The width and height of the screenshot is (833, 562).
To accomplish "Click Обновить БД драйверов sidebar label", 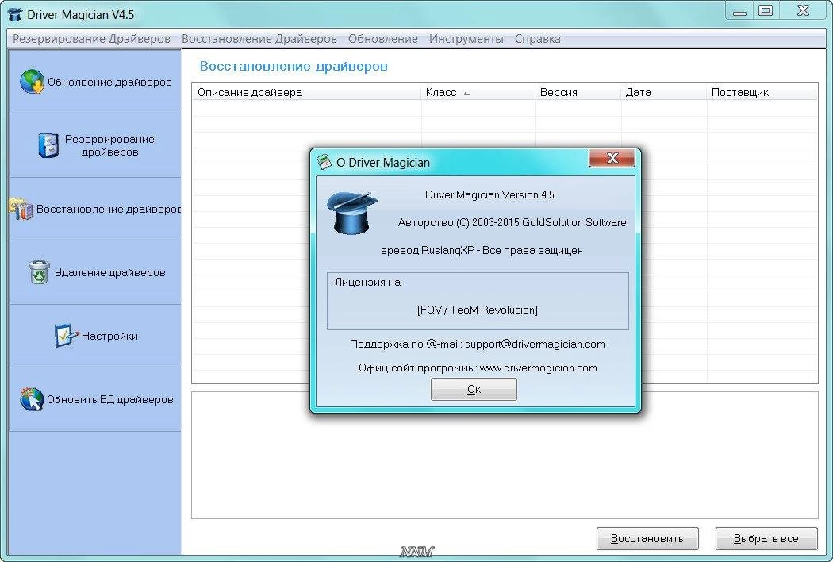I will 110,399.
